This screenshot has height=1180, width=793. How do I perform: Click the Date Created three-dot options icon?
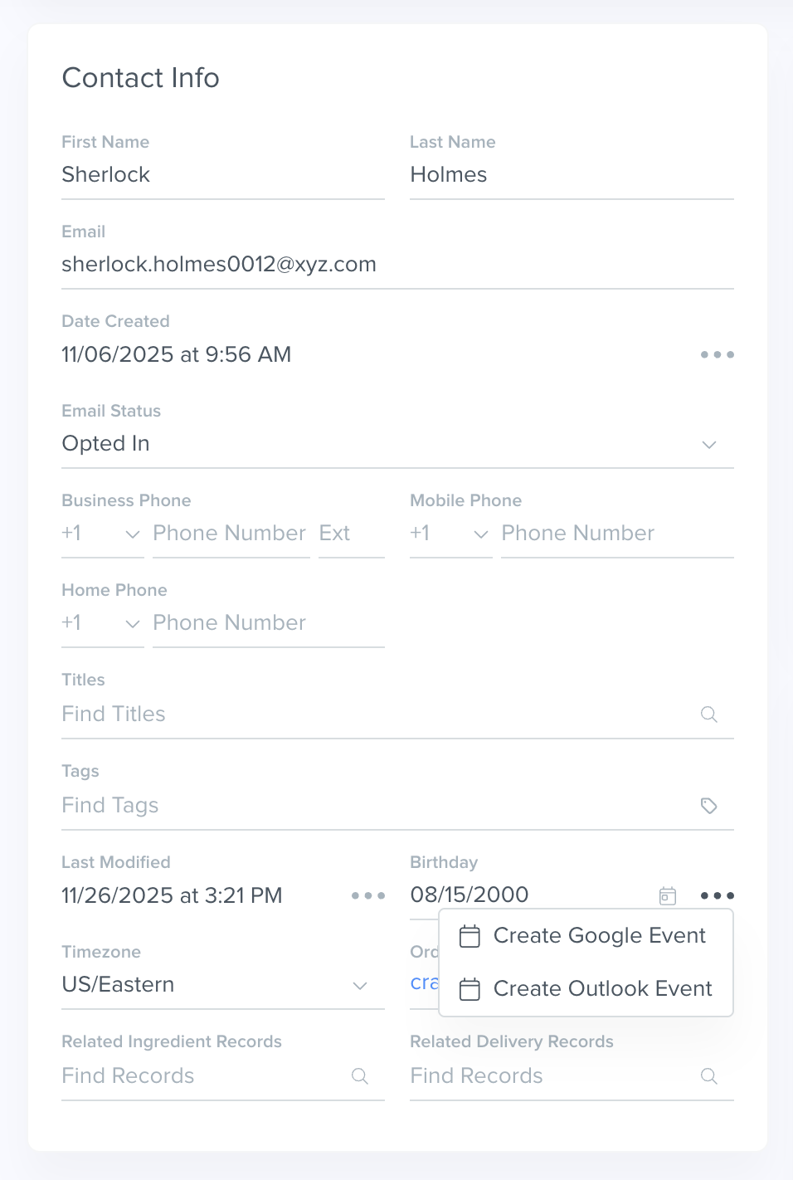coord(717,354)
